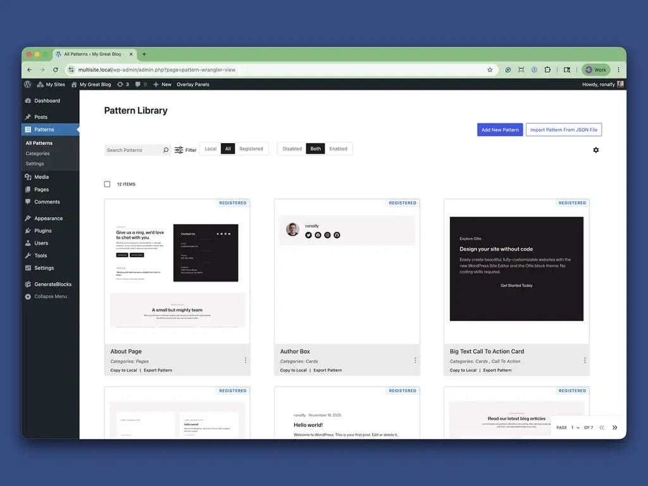Click the WordPress logo in the admin bar
Image resolution: width=648 pixels, height=486 pixels.
[27, 84]
